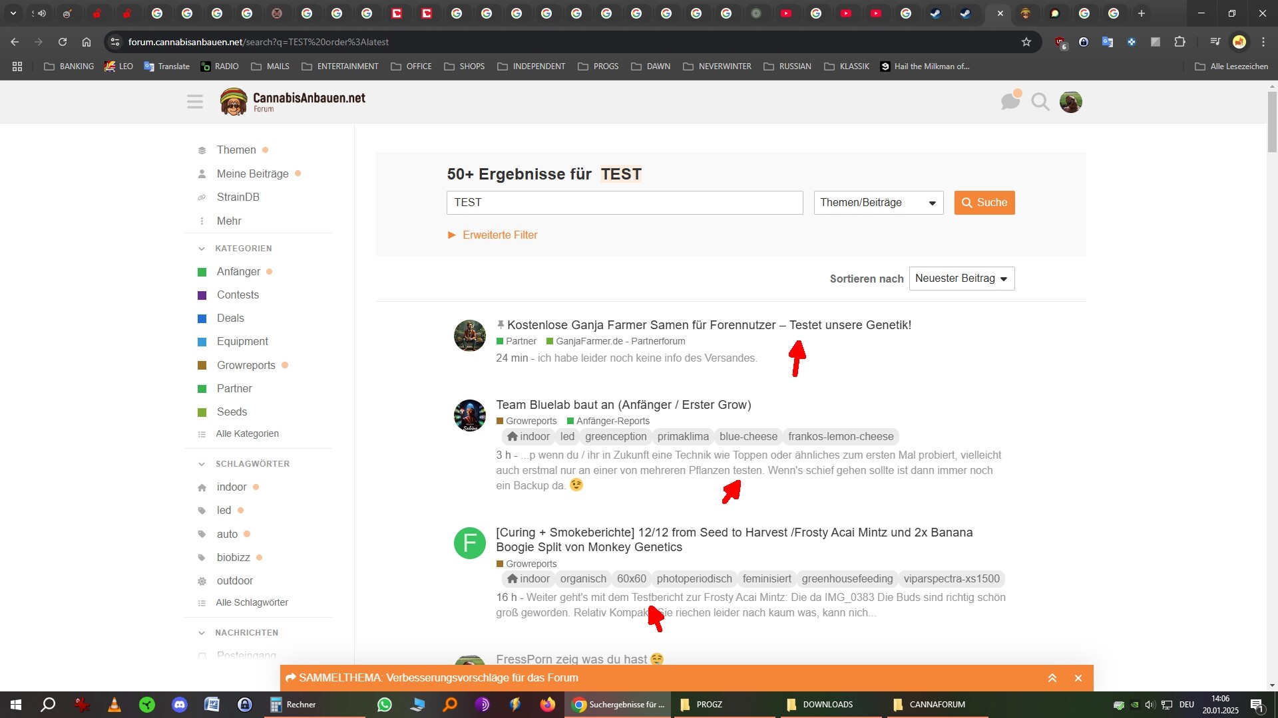Click the magnifier search icon in header

point(1040,102)
